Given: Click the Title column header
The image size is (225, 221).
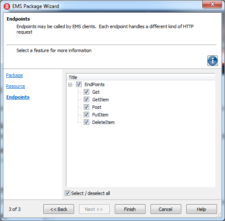Looking at the screenshot, I should point(140,77).
